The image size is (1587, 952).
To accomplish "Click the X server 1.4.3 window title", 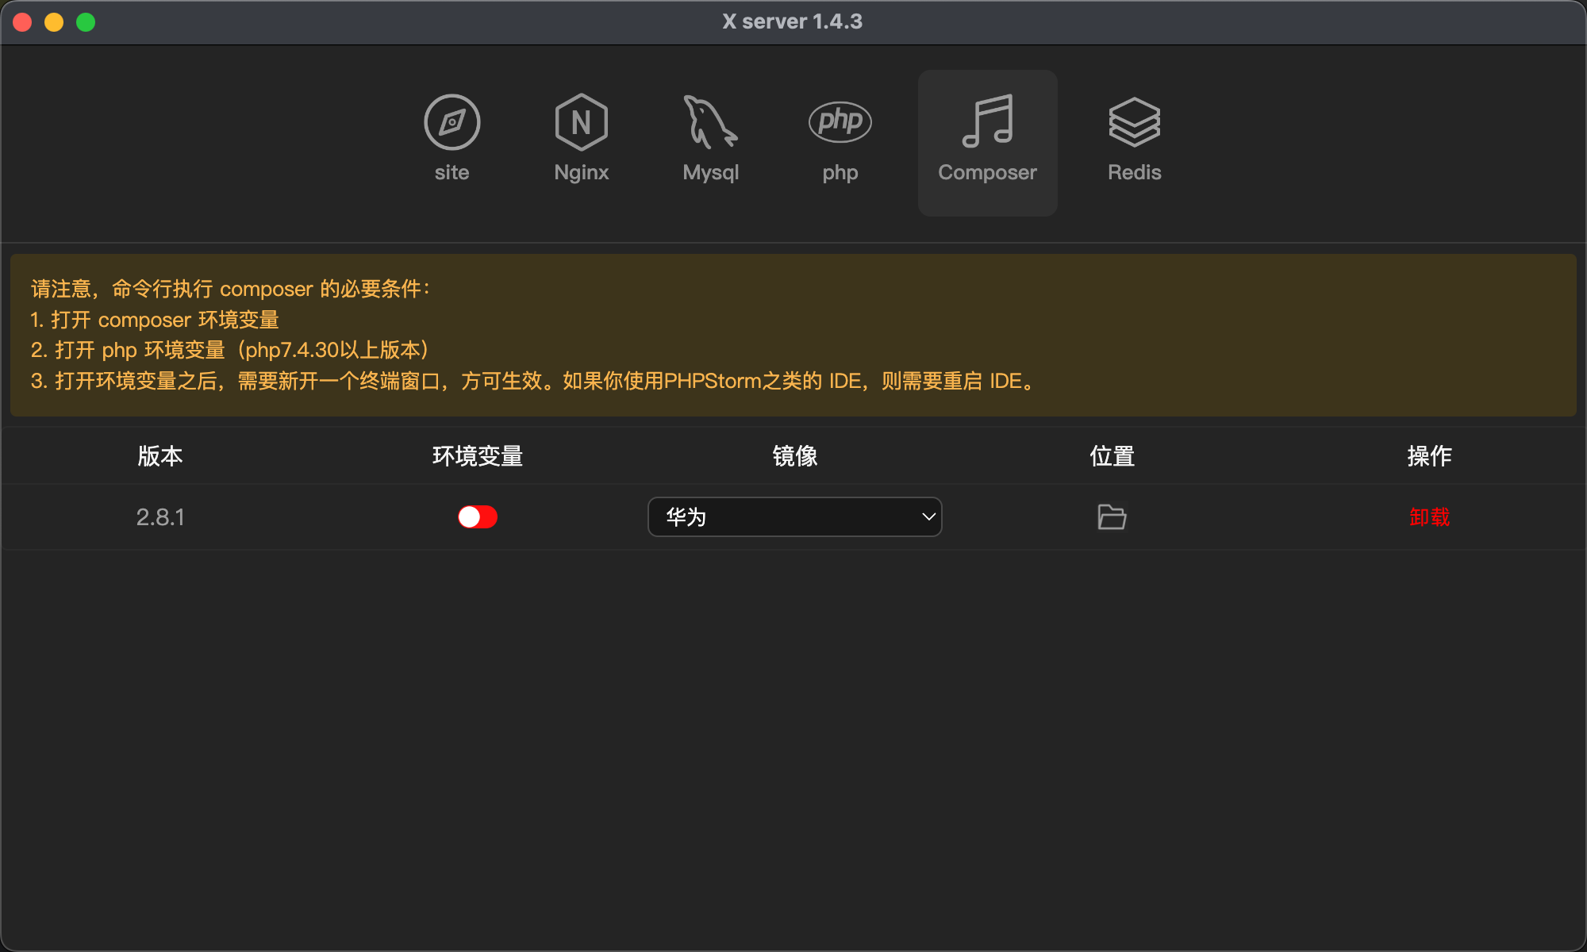I will [792, 21].
